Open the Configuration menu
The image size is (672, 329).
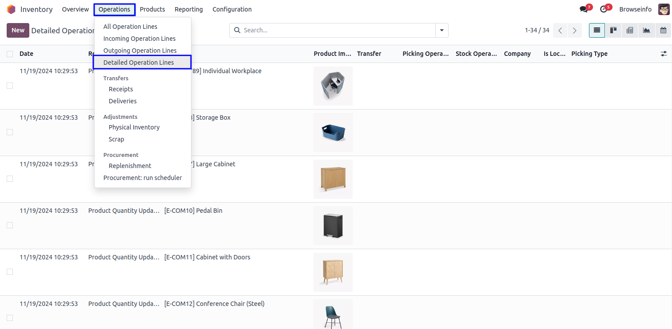(232, 9)
